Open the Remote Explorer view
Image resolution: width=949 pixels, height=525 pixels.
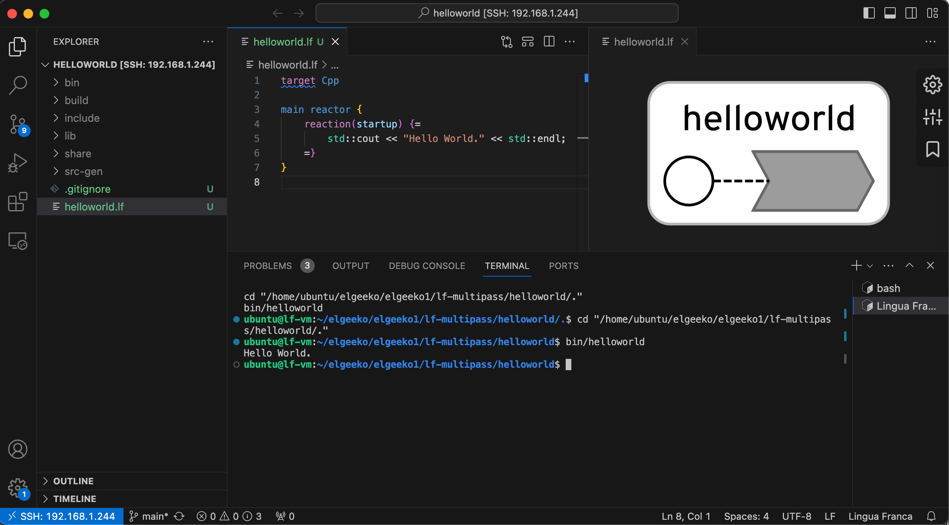[x=18, y=241]
